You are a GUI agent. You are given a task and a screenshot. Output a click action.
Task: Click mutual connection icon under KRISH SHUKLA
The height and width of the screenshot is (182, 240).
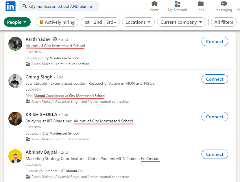(28, 139)
